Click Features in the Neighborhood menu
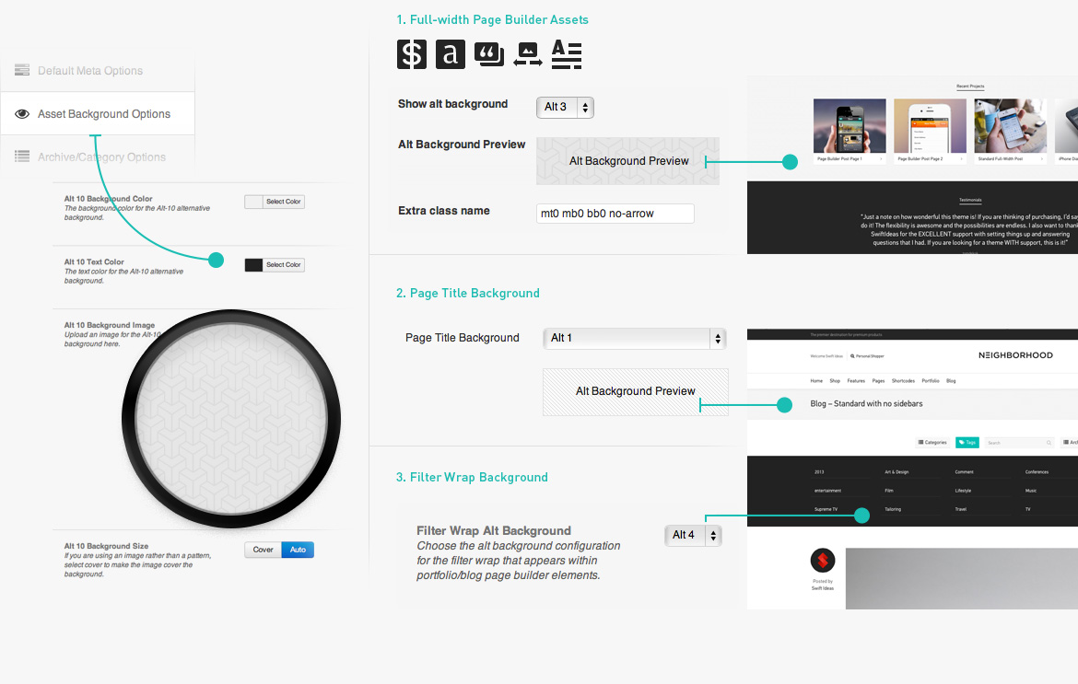Viewport: 1078px width, 684px height. (x=856, y=380)
